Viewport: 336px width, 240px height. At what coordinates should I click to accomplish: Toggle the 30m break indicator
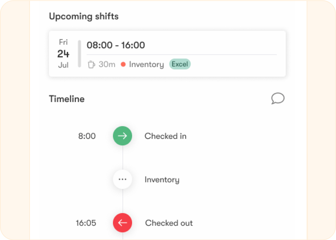point(101,64)
